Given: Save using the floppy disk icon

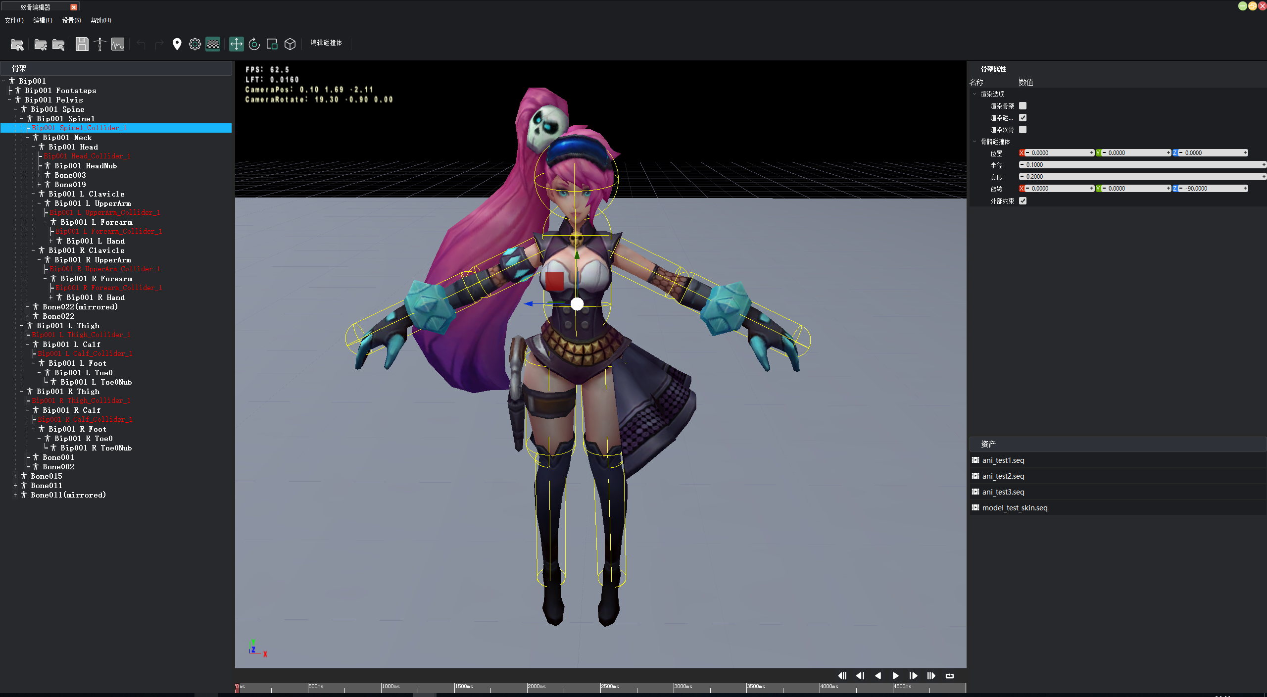Looking at the screenshot, I should click(82, 45).
